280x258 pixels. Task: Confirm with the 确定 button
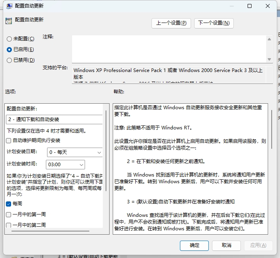pyautogui.click(x=194, y=245)
